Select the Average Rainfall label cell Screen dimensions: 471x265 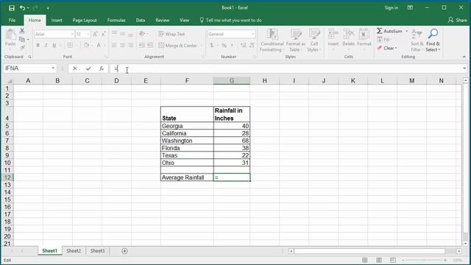coord(187,177)
